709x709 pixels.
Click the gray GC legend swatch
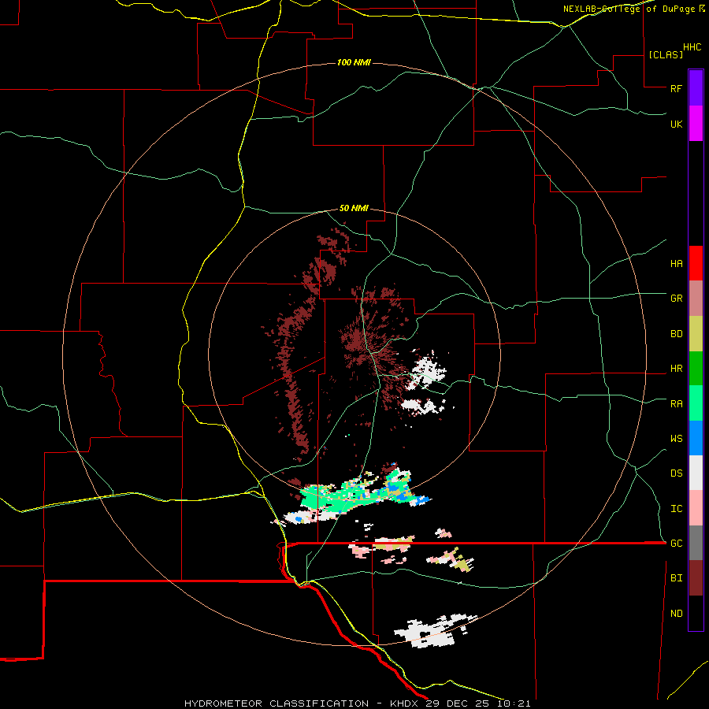696,543
